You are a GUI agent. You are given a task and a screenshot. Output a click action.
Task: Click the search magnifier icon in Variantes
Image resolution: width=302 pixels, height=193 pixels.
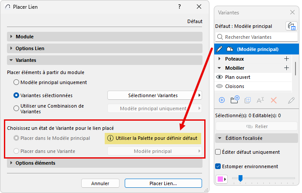tap(220, 37)
